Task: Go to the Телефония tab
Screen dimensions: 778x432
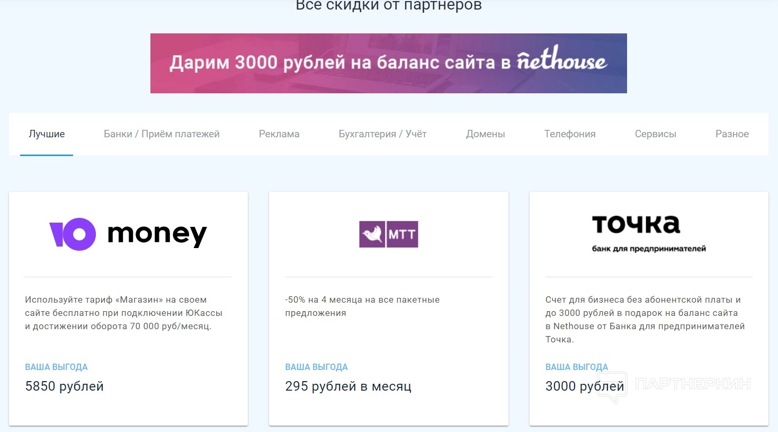Action: click(570, 134)
